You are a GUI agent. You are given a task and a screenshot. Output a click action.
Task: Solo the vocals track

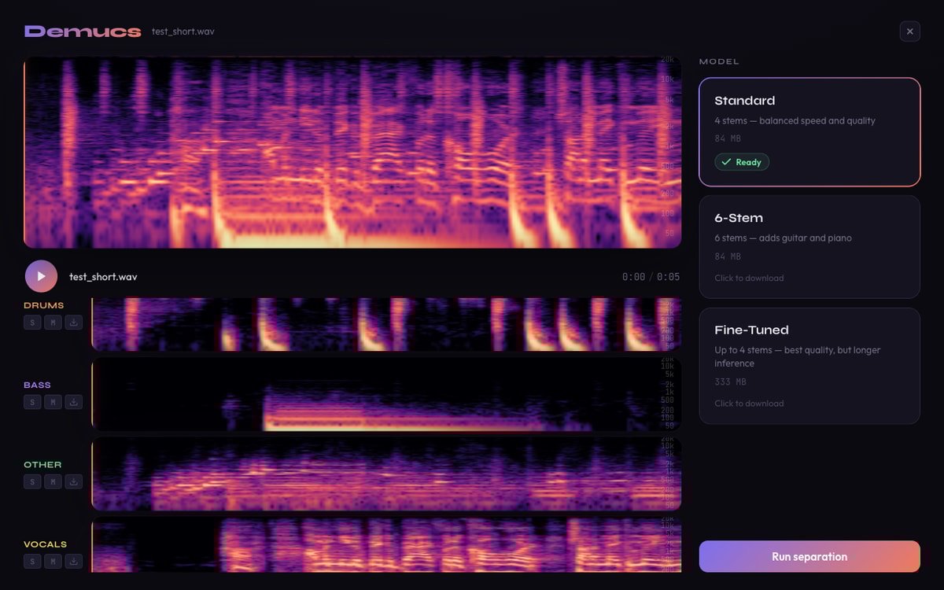(32, 561)
